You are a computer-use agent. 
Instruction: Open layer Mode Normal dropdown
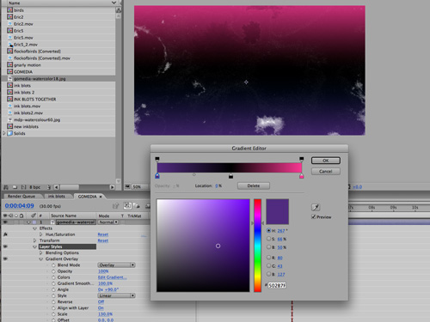click(108, 222)
